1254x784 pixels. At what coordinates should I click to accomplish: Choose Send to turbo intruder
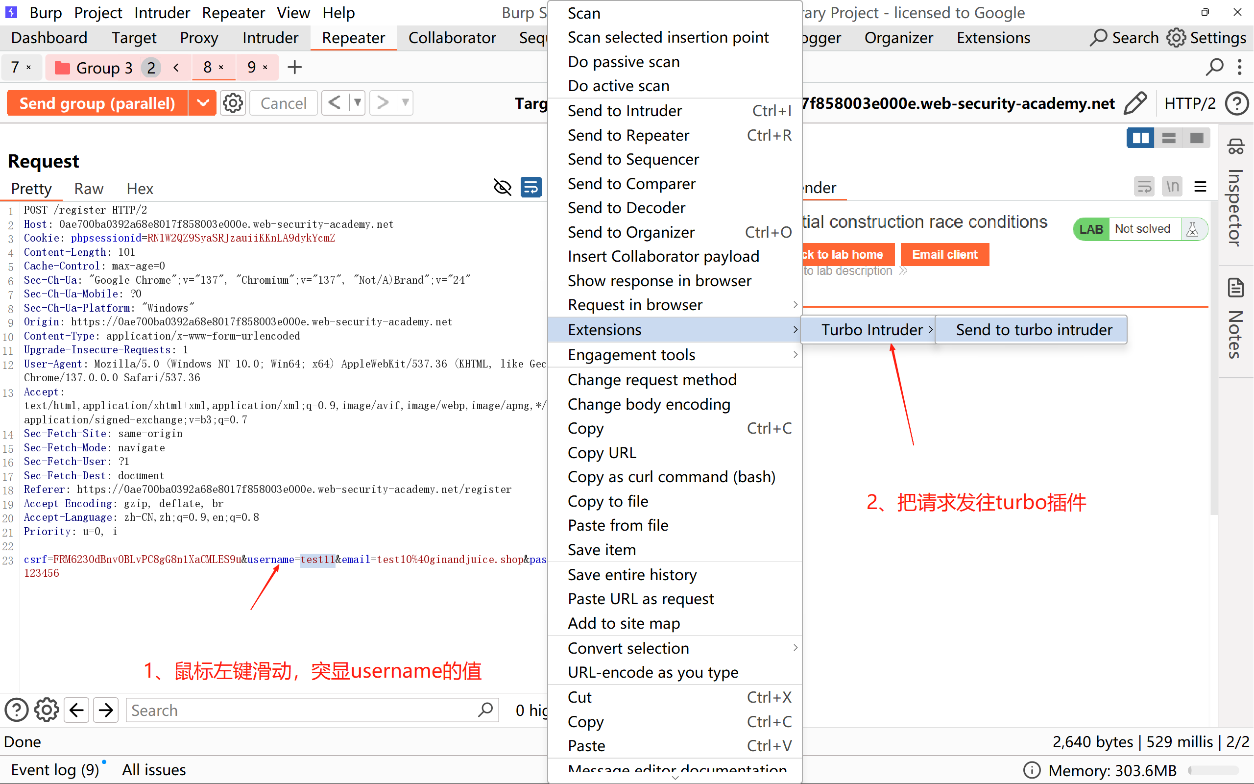point(1033,330)
